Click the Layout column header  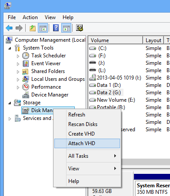pyautogui.click(x=153, y=40)
